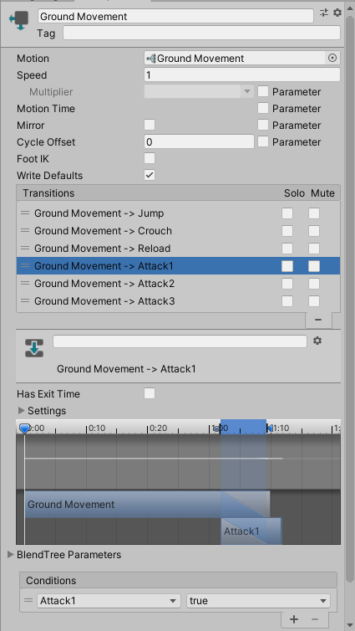Mute the Ground Movement -> Attack1 transition
This screenshot has height=631, width=355.
point(314,266)
